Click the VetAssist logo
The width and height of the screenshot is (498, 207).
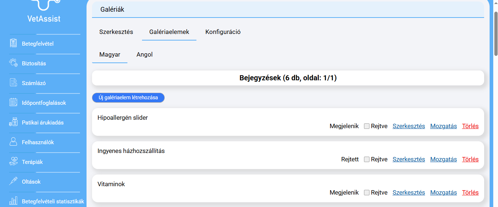[x=44, y=11]
